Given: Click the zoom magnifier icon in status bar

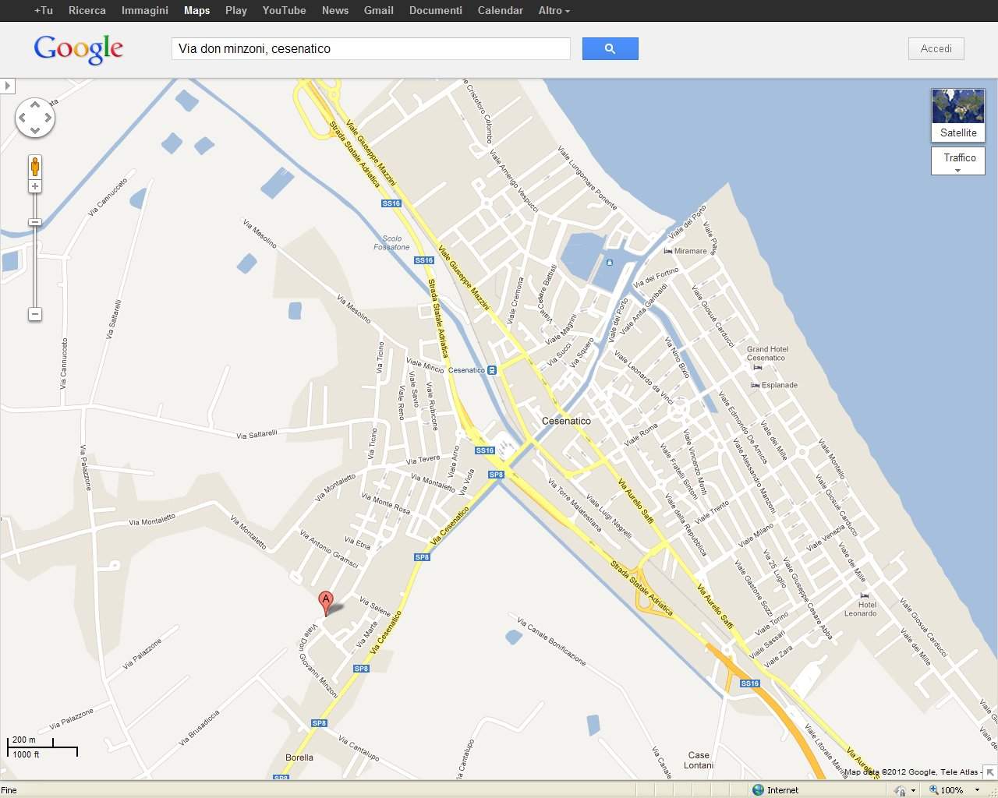Looking at the screenshot, I should coord(934,789).
